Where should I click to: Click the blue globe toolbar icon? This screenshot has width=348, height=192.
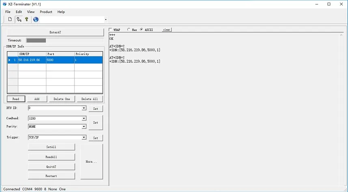point(36,20)
